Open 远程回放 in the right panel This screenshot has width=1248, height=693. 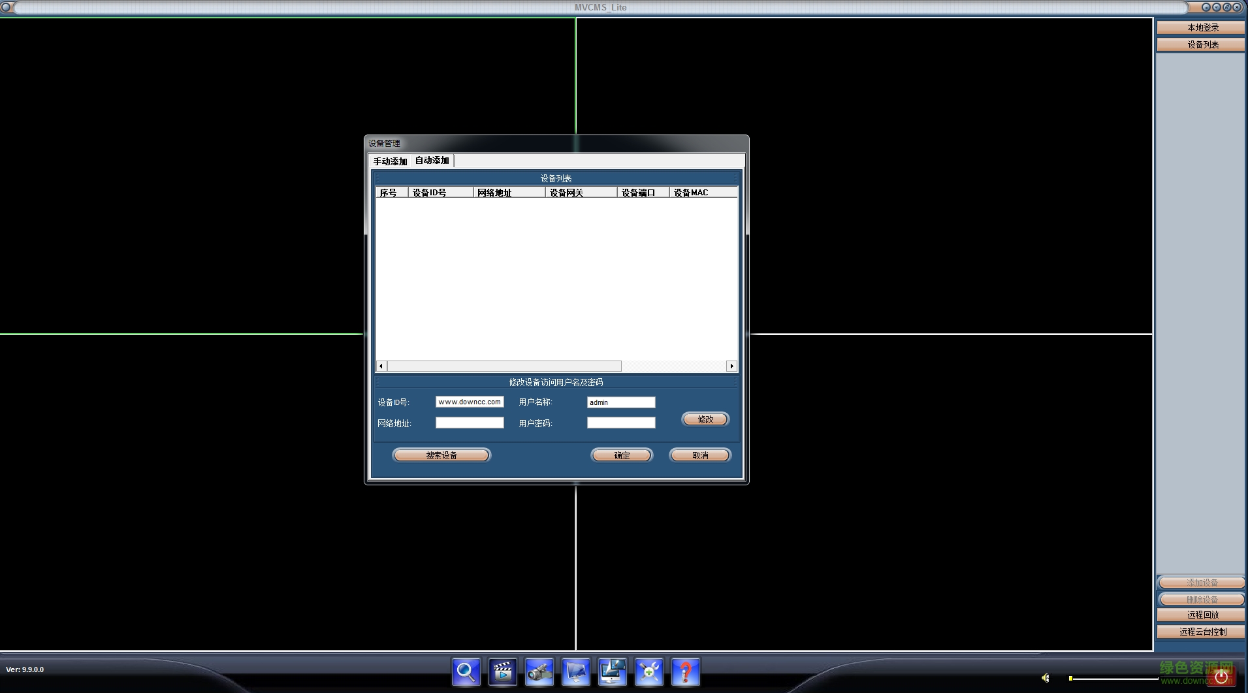tap(1202, 615)
